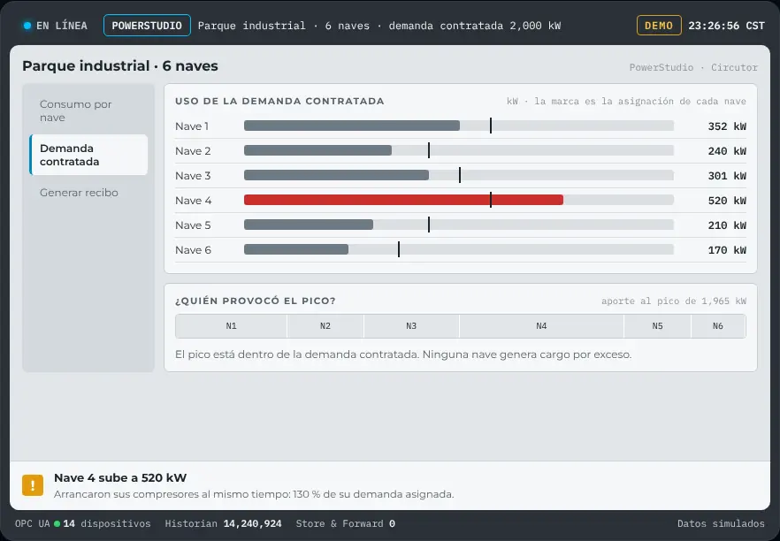Click the blue online status dot
Screen dimensions: 780x541
[x=27, y=26]
